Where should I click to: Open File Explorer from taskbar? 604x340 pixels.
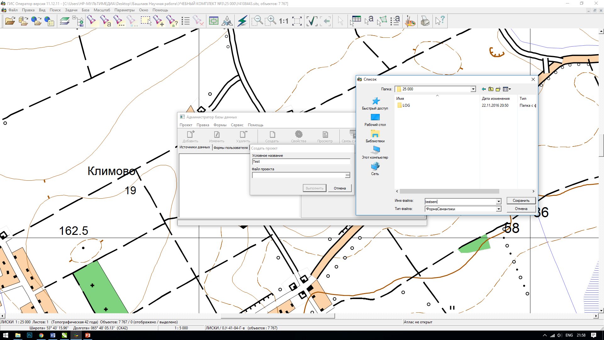[x=18, y=335]
